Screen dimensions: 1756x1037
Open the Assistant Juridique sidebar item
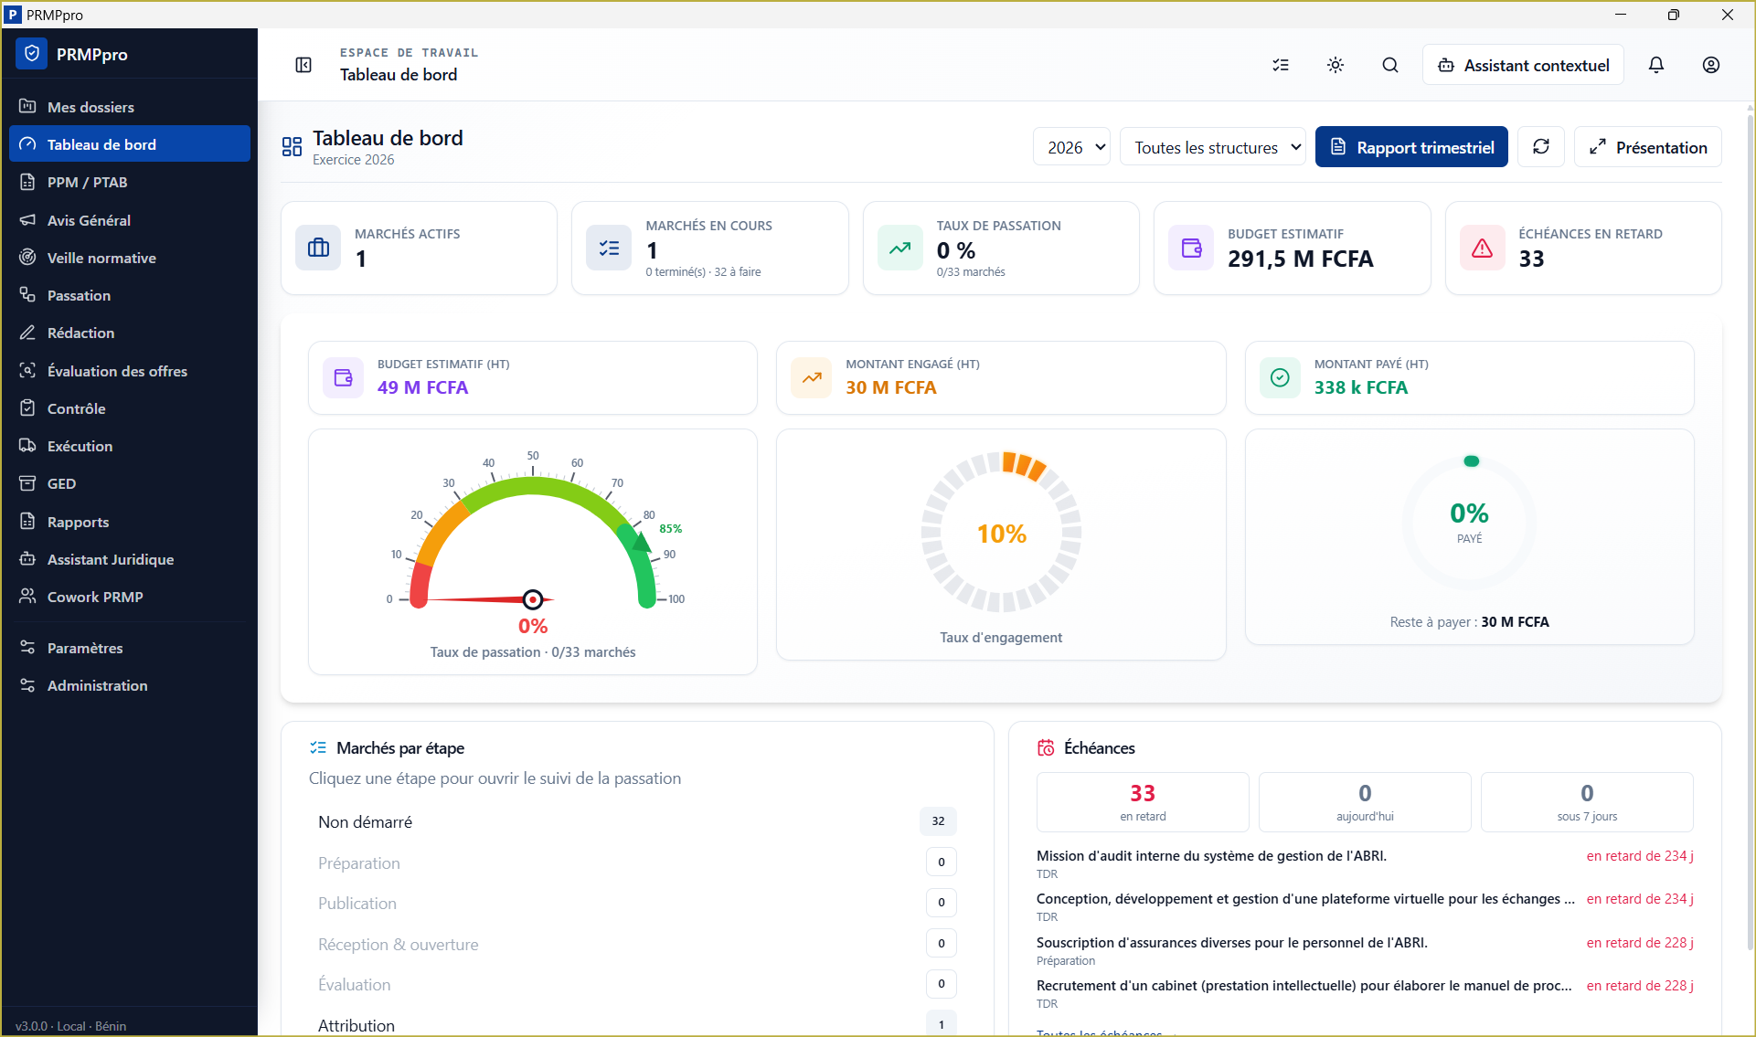coord(130,559)
